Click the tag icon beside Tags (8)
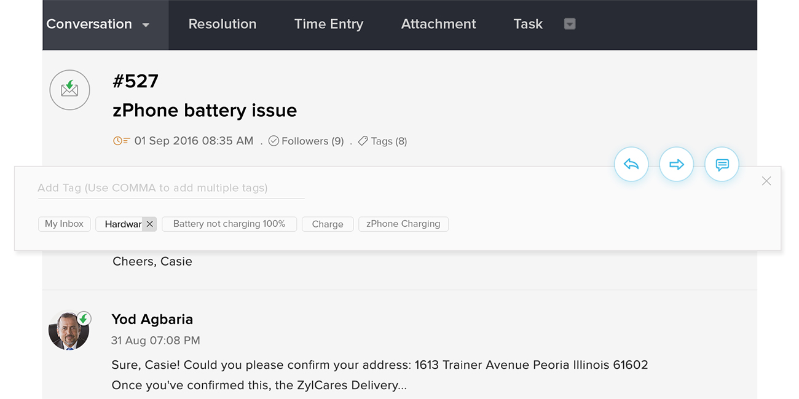799x399 pixels. tap(363, 141)
